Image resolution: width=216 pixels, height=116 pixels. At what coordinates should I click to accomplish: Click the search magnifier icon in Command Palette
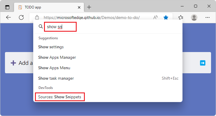click(41, 26)
